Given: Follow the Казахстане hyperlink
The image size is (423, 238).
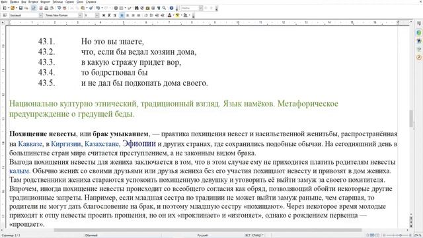Looking at the screenshot, I should tap(102, 144).
